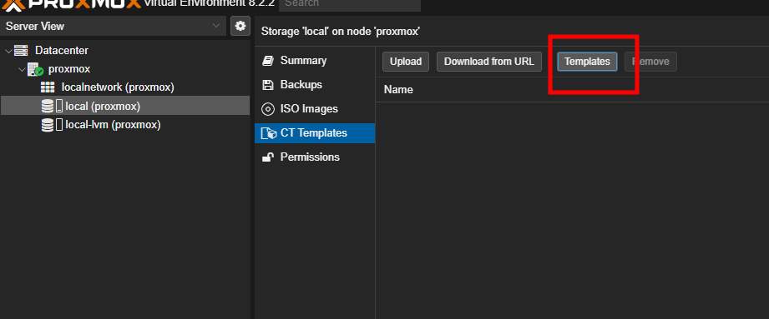Sort by the Name column header
This screenshot has width=769, height=319.
(398, 89)
